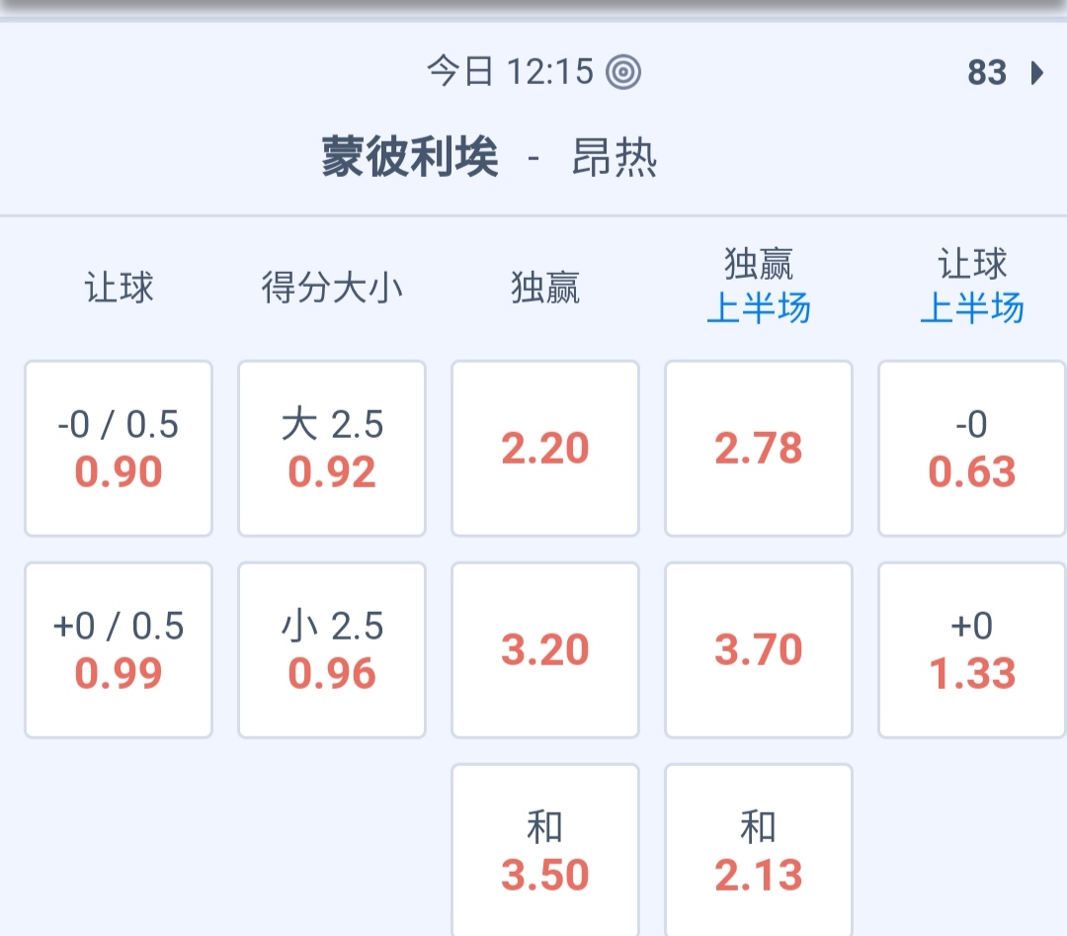Screen dimensions: 1067x936
Task: Tap the 独赢 上半场 column header
Action: click(759, 287)
